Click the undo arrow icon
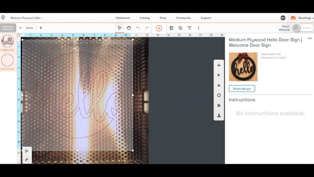314x177 pixels. pyautogui.click(x=138, y=28)
